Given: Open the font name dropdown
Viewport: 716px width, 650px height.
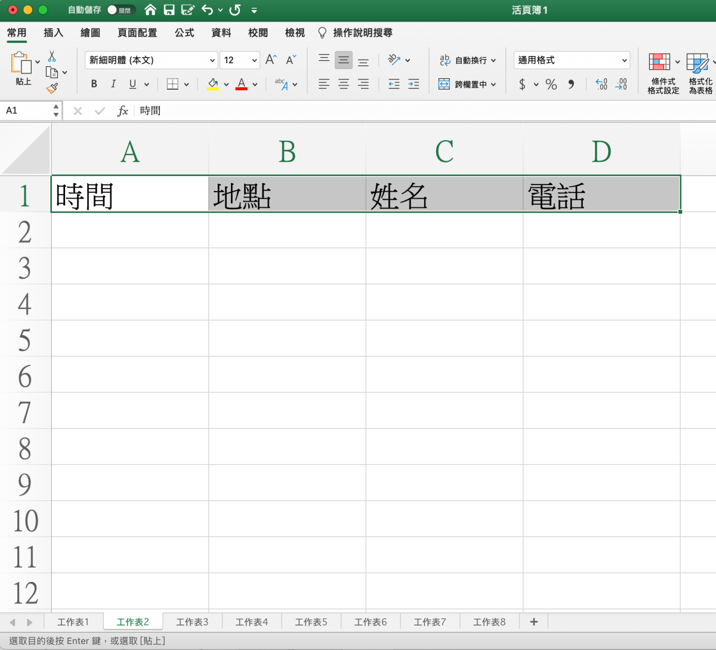Looking at the screenshot, I should pyautogui.click(x=152, y=60).
